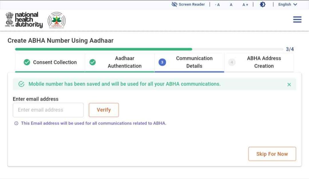
Task: Dismiss the mobile number saved notification
Action: 289,85
